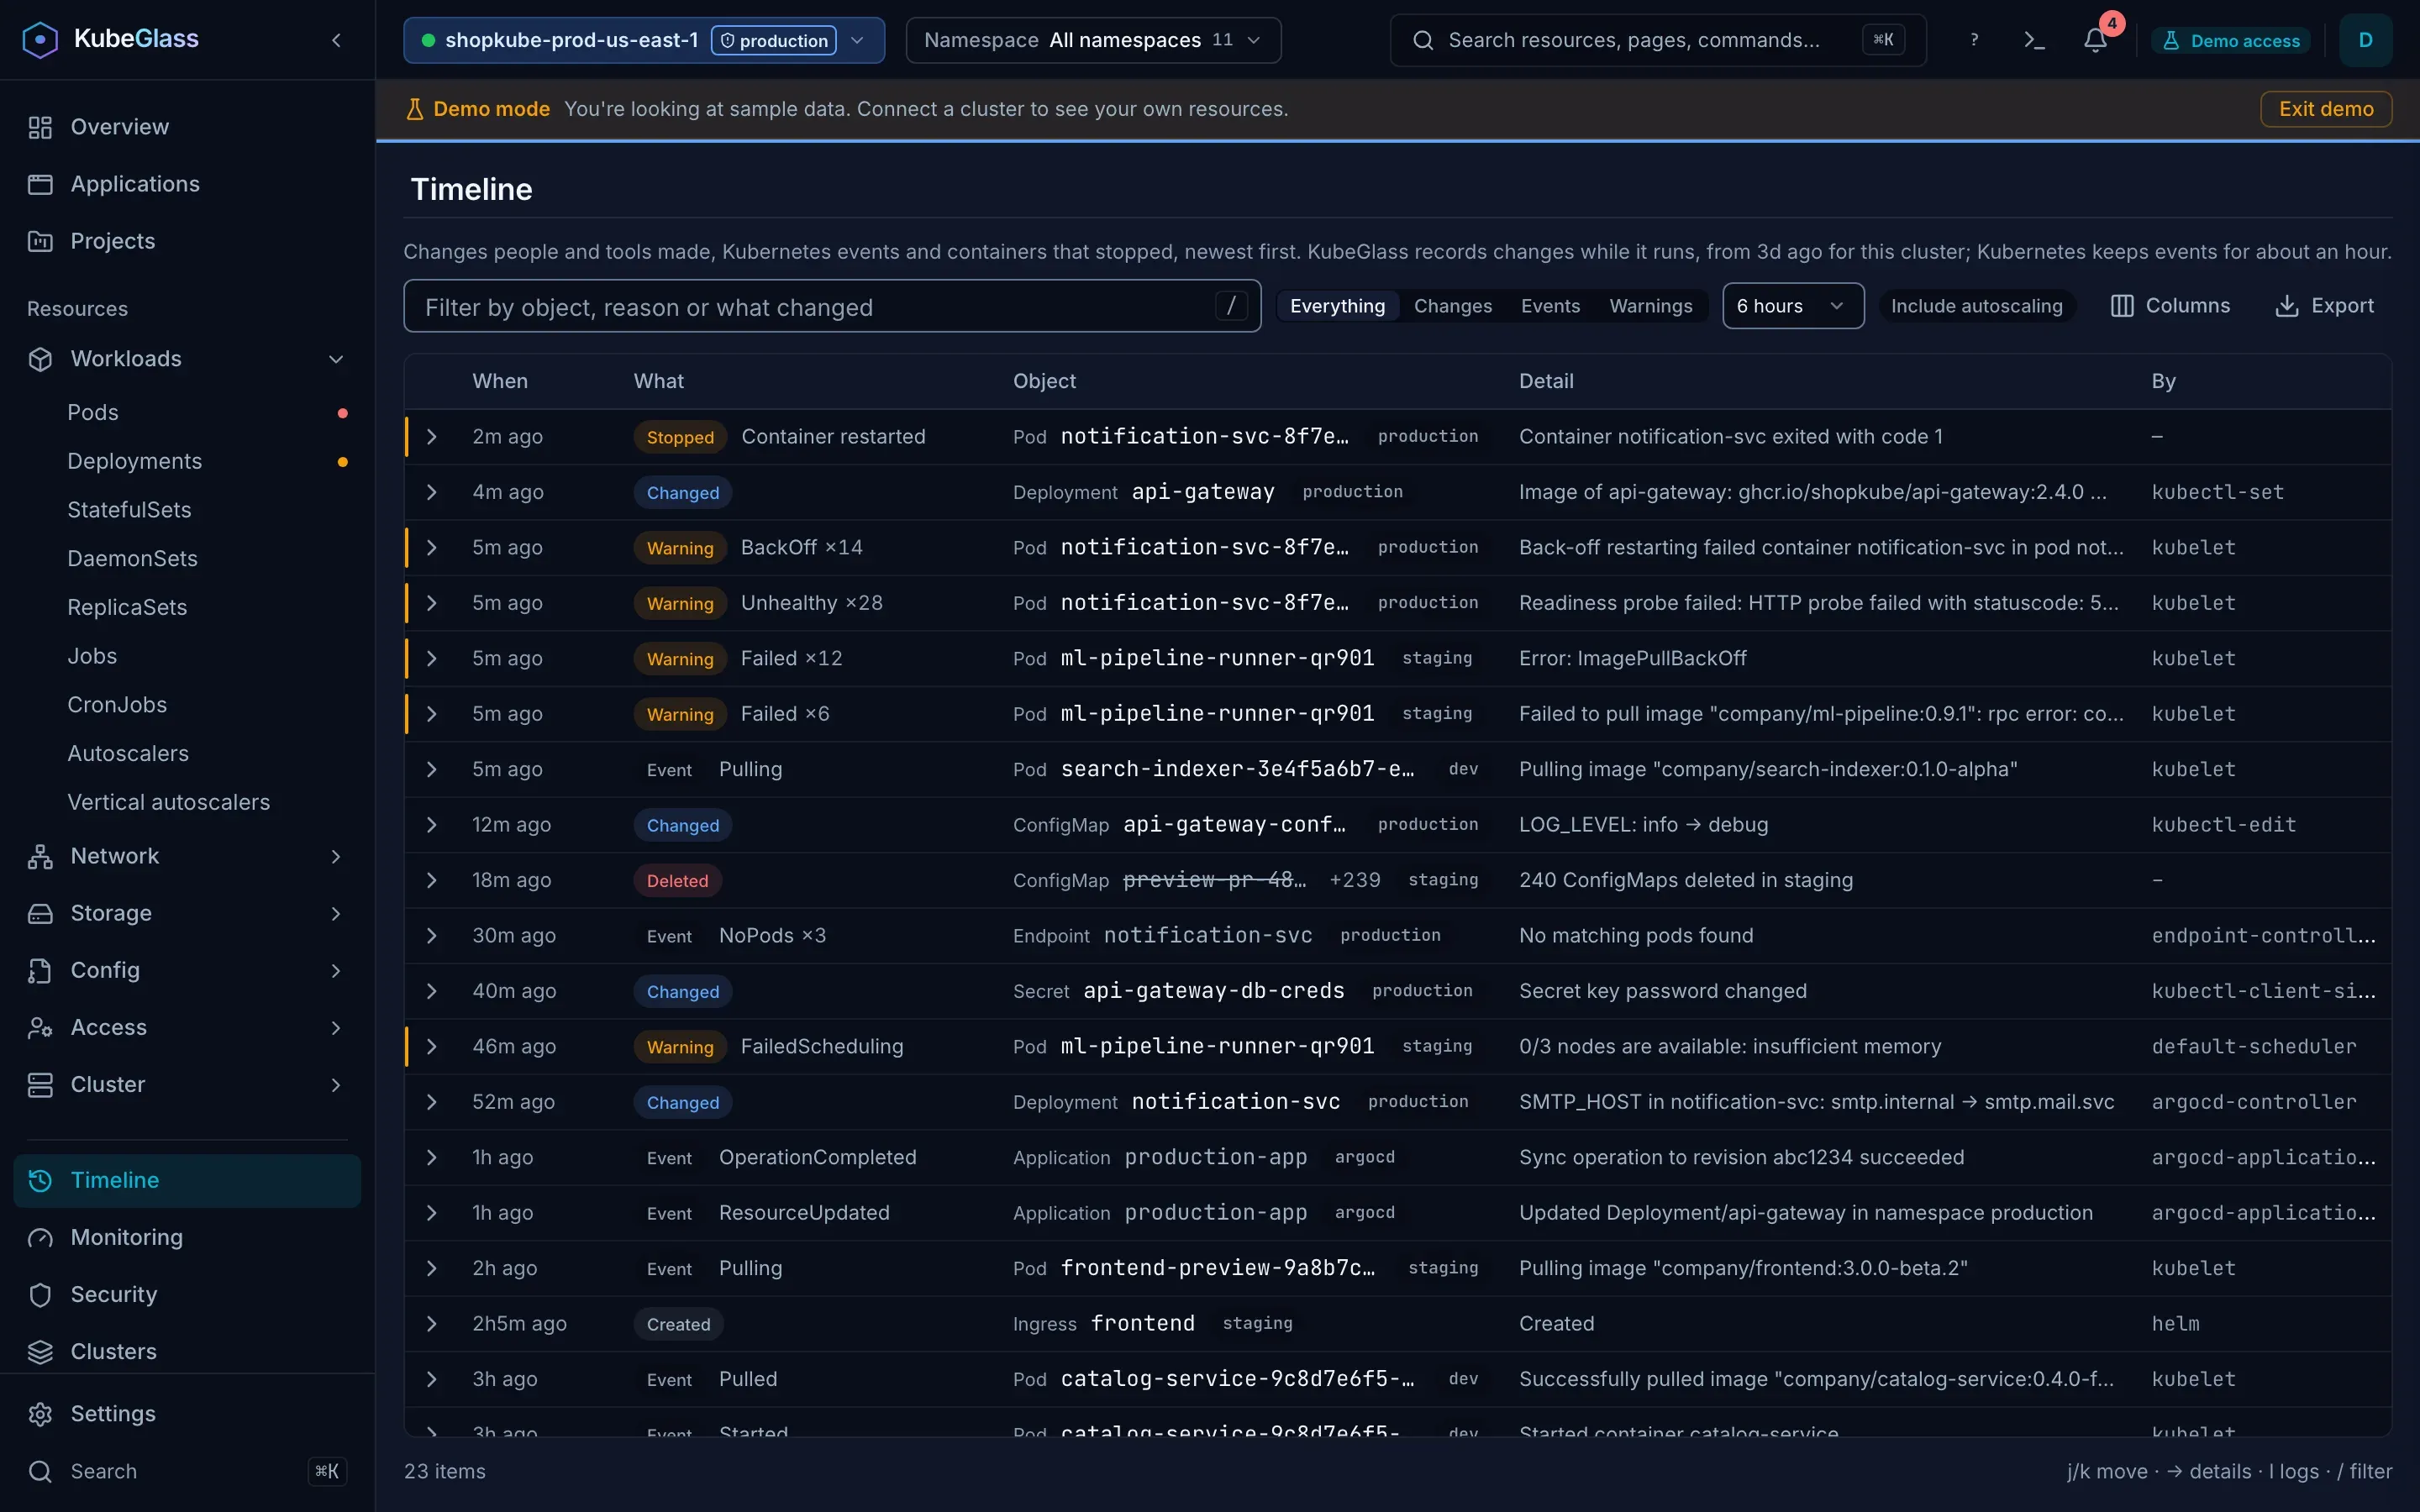Switch to the Warnings tab

coord(1650,306)
